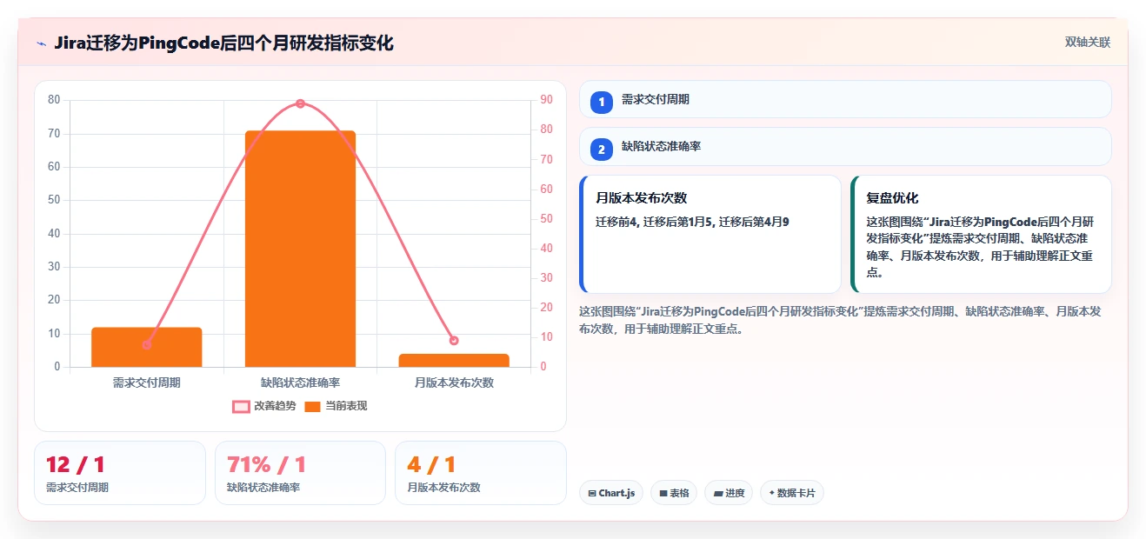Click the left axis value 80
Image resolution: width=1146 pixels, height=539 pixels.
(x=54, y=100)
